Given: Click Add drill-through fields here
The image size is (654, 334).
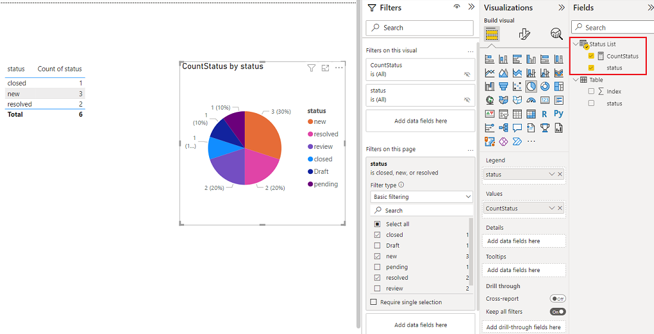Looking at the screenshot, I should 524,327.
